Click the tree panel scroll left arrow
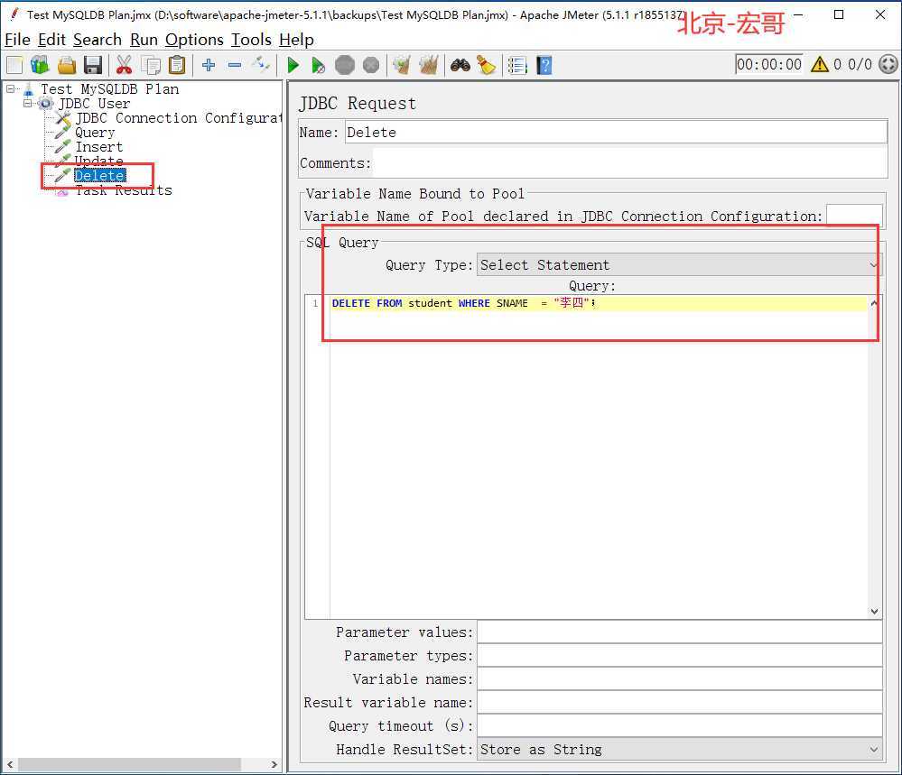The image size is (902, 775). pyautogui.click(x=10, y=765)
